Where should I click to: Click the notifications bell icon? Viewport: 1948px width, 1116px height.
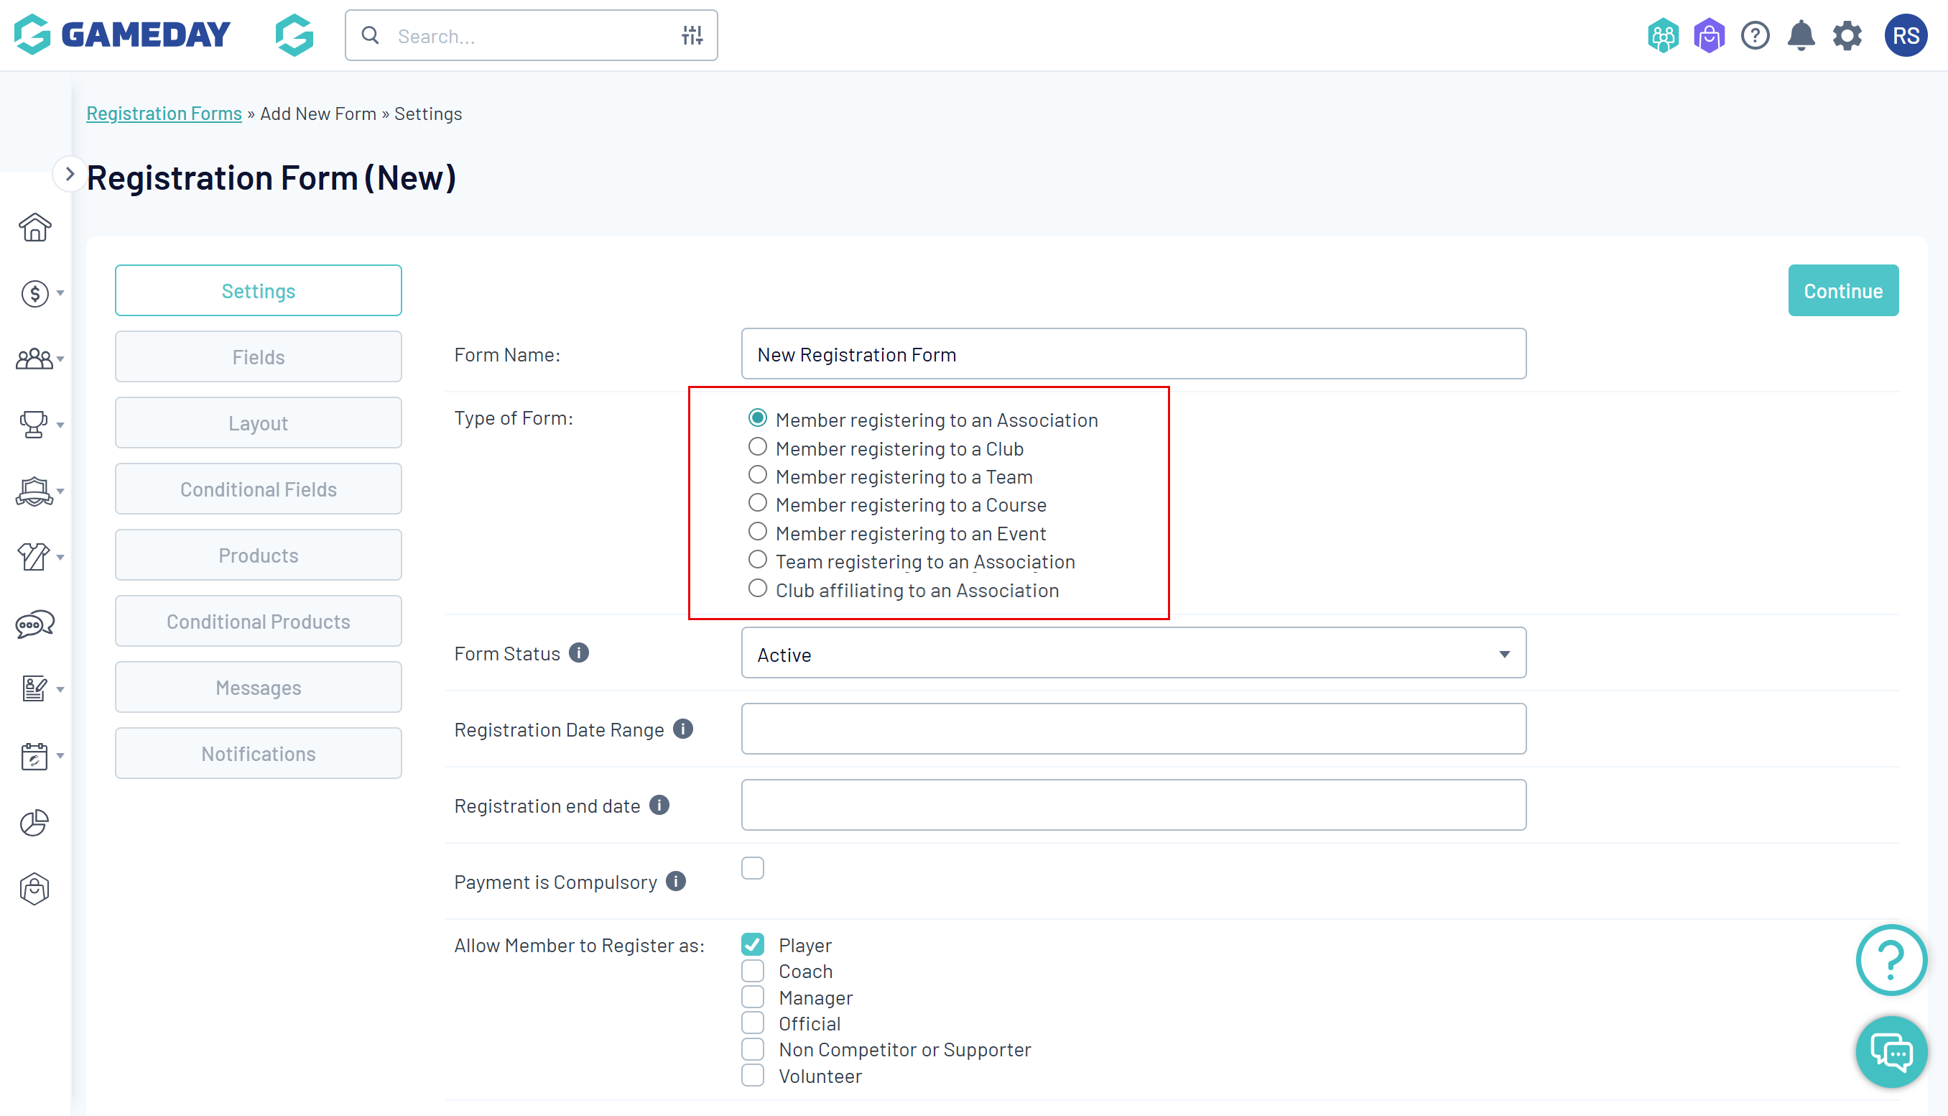click(x=1800, y=36)
